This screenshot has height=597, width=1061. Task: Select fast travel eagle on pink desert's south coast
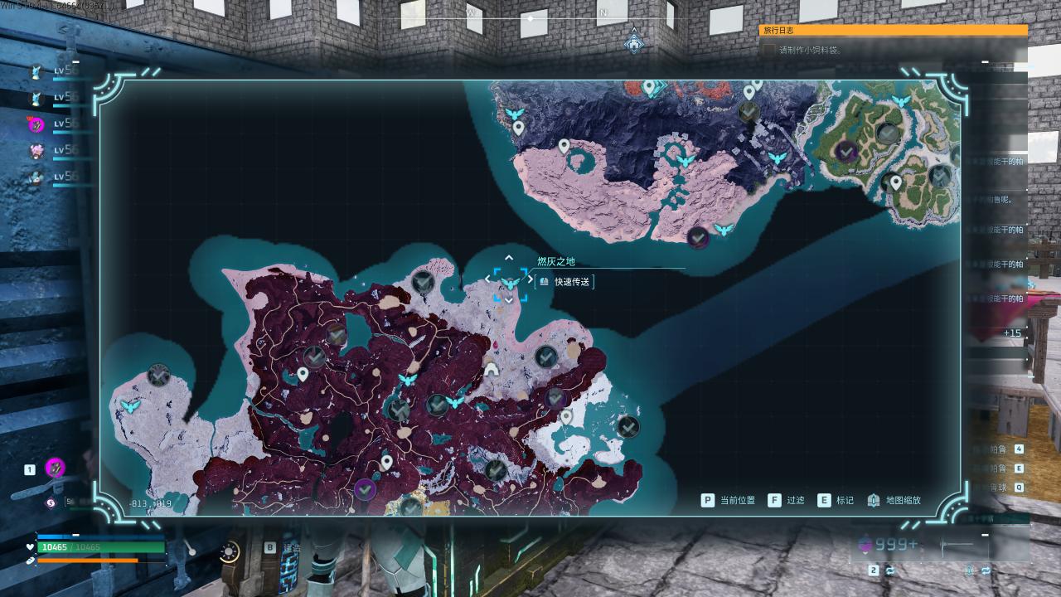click(724, 229)
